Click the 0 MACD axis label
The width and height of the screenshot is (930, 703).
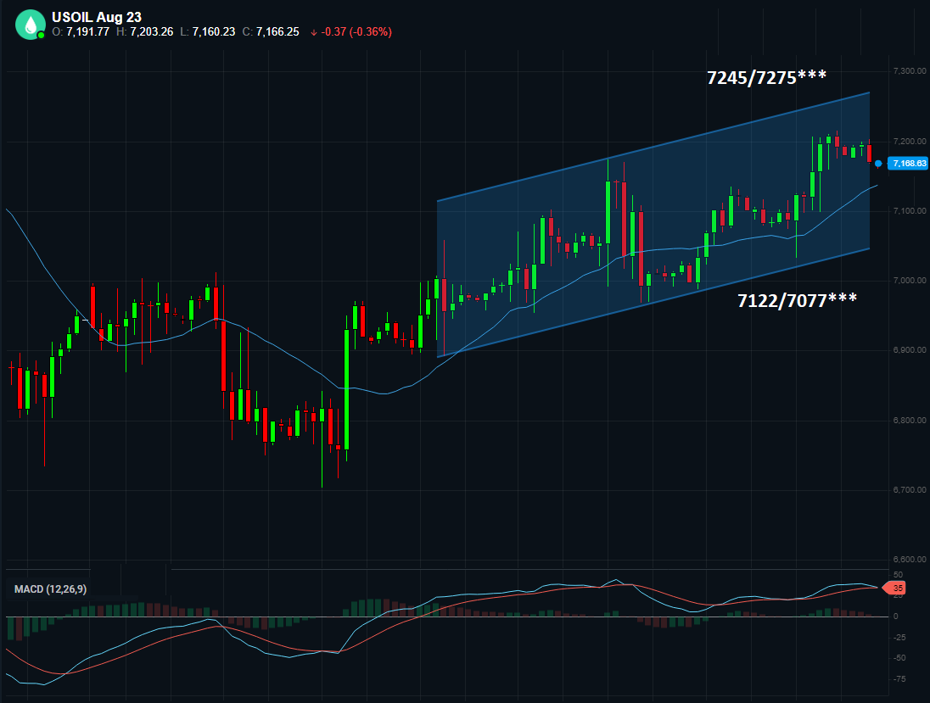(x=895, y=617)
